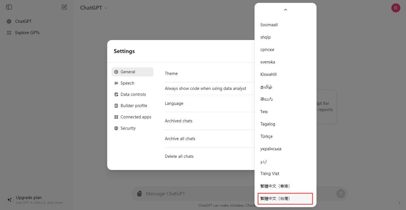This screenshot has width=406, height=210.
Task: Click the send message arrow button
Action: [341, 194]
